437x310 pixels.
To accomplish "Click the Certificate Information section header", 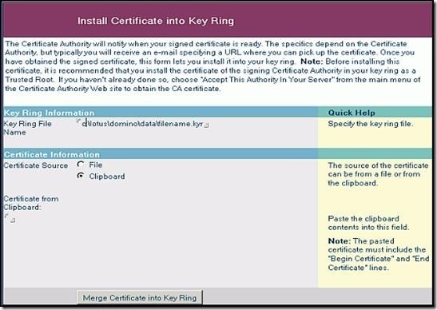I will coord(52,154).
